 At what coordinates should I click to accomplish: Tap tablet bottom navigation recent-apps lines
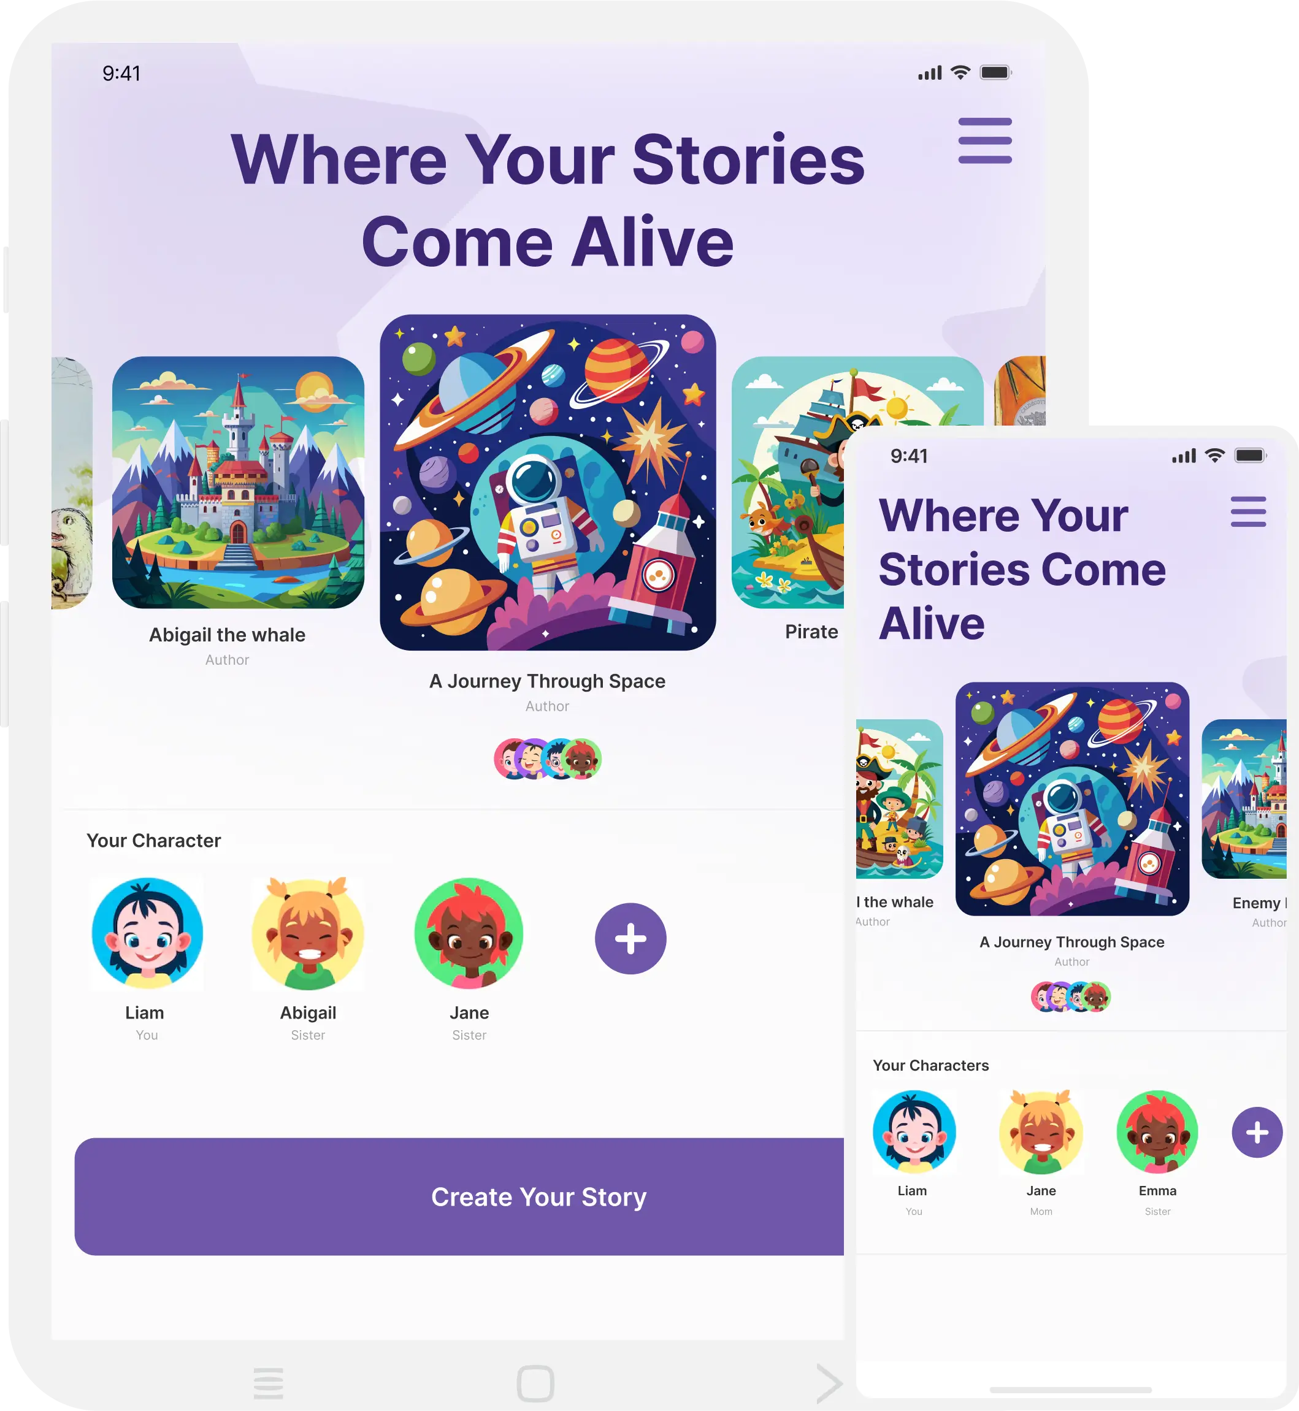(268, 1383)
